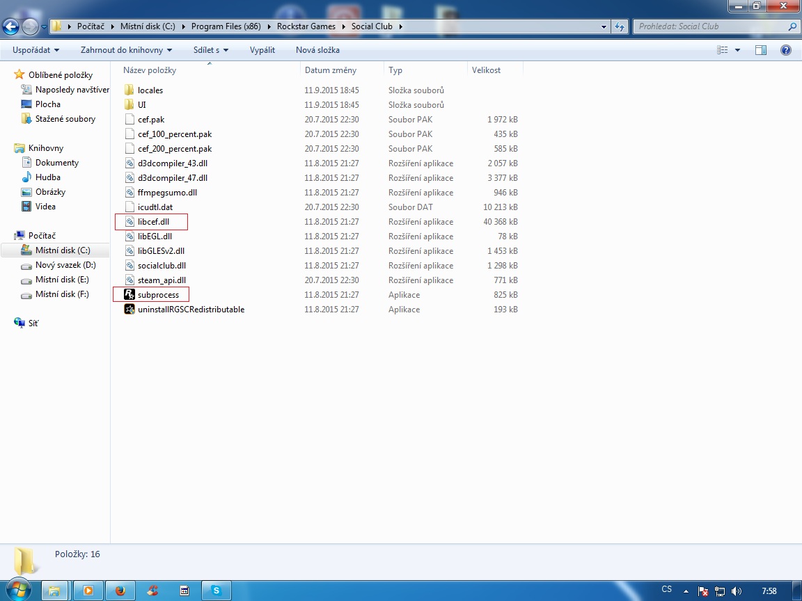Click the Prohledat Social Club search field
Image resolution: width=802 pixels, height=601 pixels.
point(710,27)
